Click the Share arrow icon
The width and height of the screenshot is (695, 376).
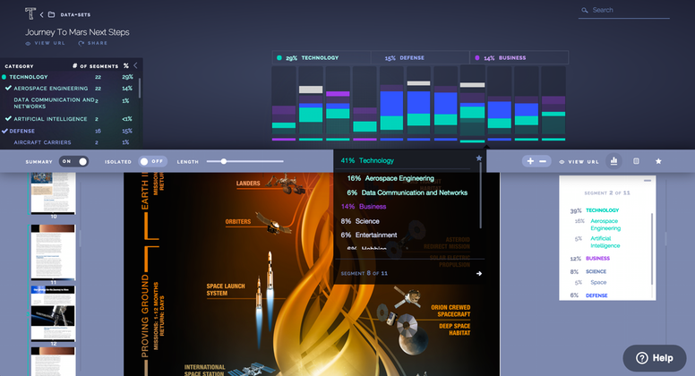pos(82,43)
